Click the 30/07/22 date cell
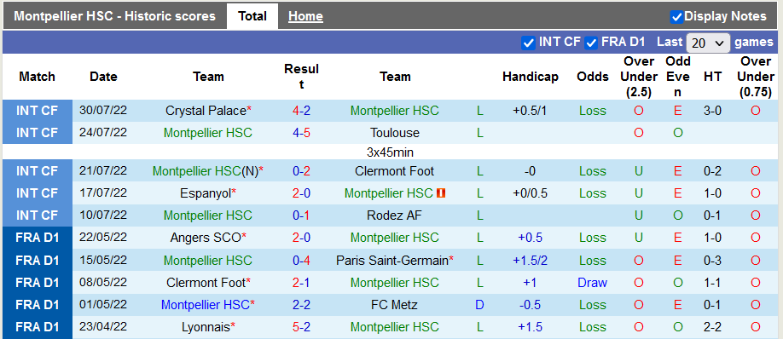The image size is (783, 339). [x=103, y=111]
